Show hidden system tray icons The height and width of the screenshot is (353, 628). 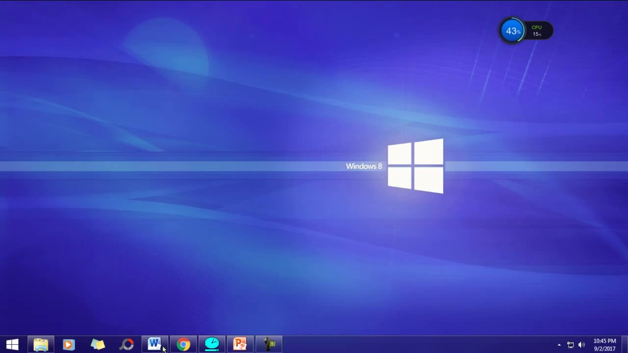(559, 345)
